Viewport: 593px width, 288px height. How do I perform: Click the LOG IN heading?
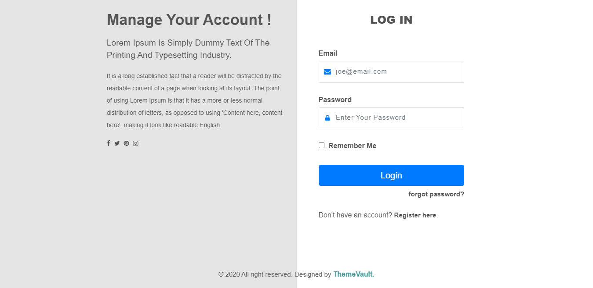pyautogui.click(x=391, y=20)
